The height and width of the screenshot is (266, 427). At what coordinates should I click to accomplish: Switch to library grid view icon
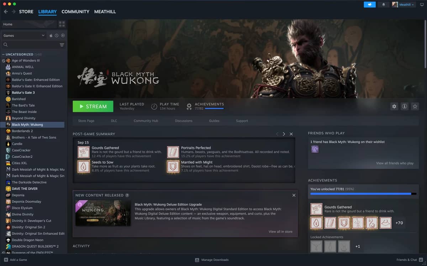tap(62, 24)
